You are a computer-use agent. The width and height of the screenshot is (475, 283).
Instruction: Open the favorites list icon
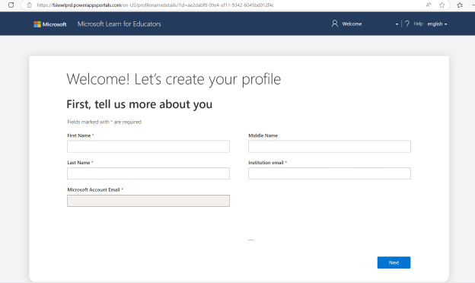coord(460,5)
